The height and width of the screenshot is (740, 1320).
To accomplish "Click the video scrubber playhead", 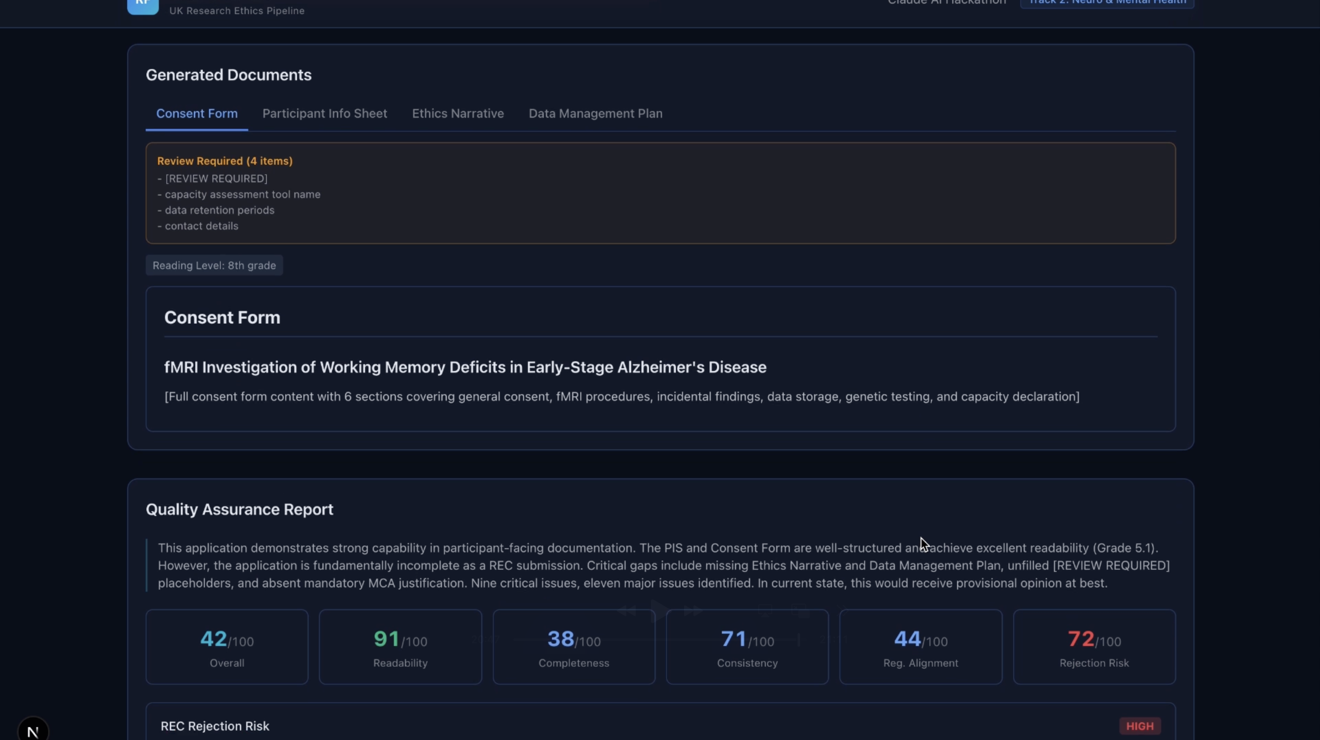I will click(798, 639).
